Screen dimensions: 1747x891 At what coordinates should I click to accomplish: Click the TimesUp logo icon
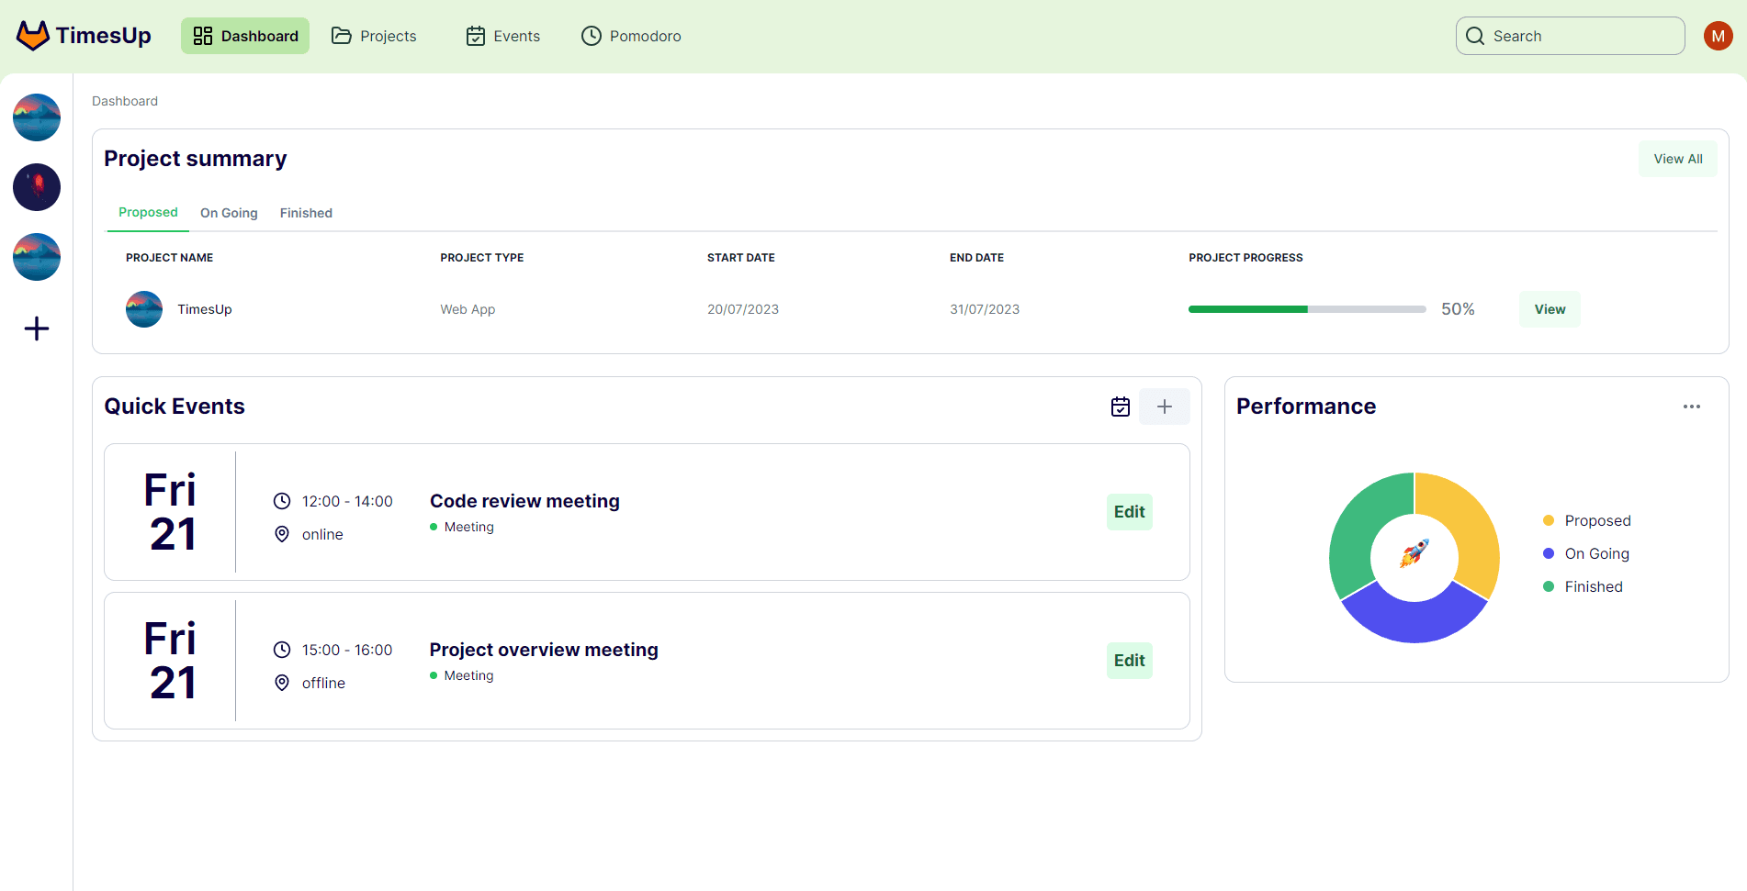tap(32, 35)
